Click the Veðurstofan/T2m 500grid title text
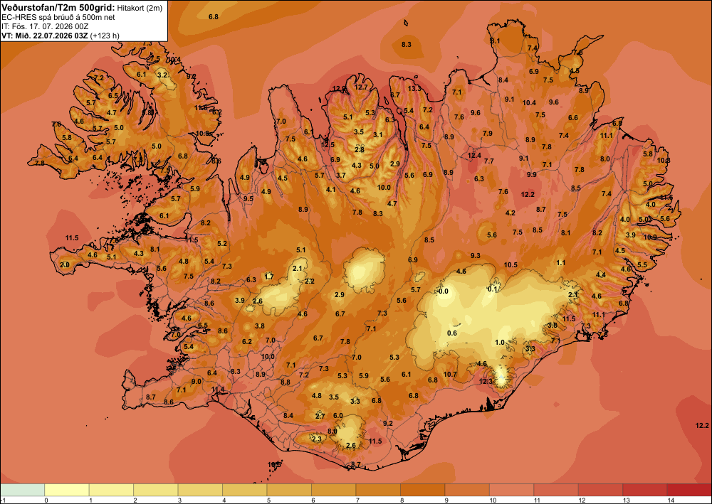 point(58,7)
